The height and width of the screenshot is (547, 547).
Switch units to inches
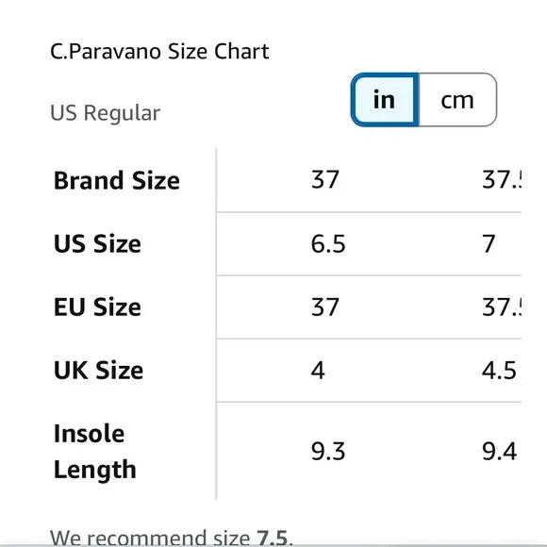tap(385, 100)
